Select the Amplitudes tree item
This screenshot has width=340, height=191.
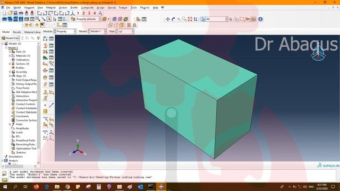point(22,128)
